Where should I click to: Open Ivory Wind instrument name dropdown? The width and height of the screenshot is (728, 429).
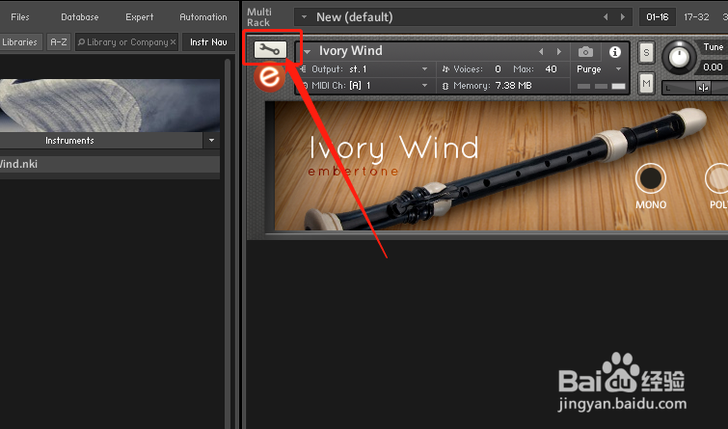tap(307, 51)
